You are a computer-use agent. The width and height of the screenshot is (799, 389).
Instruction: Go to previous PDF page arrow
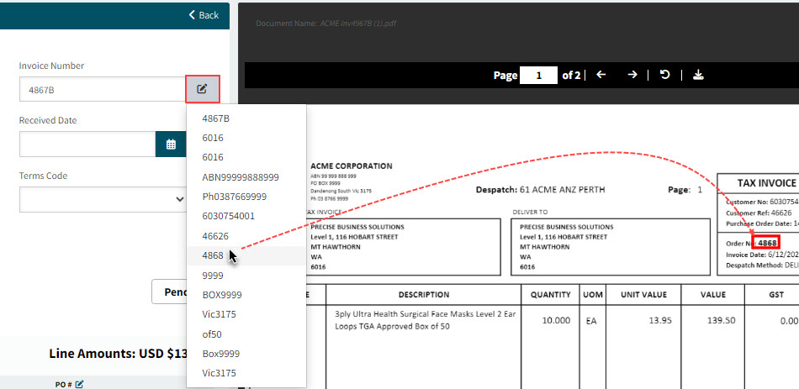(x=601, y=75)
